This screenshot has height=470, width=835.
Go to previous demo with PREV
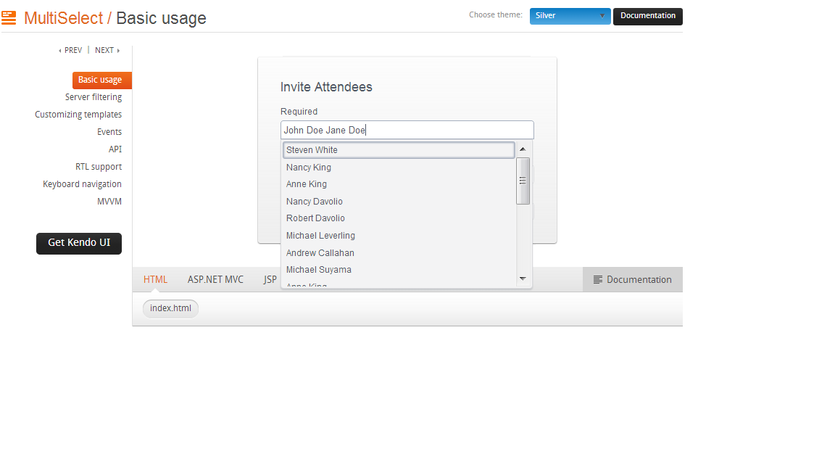point(70,51)
